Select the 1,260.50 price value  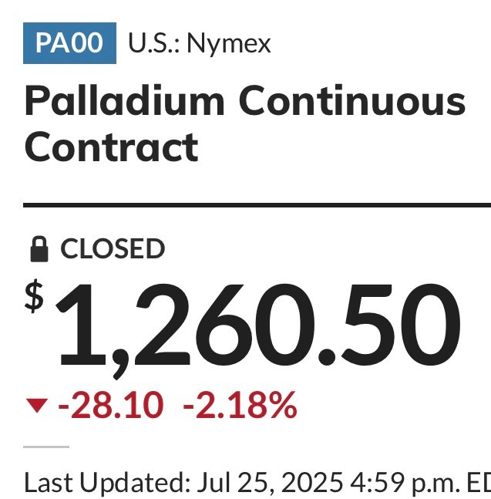(257, 331)
